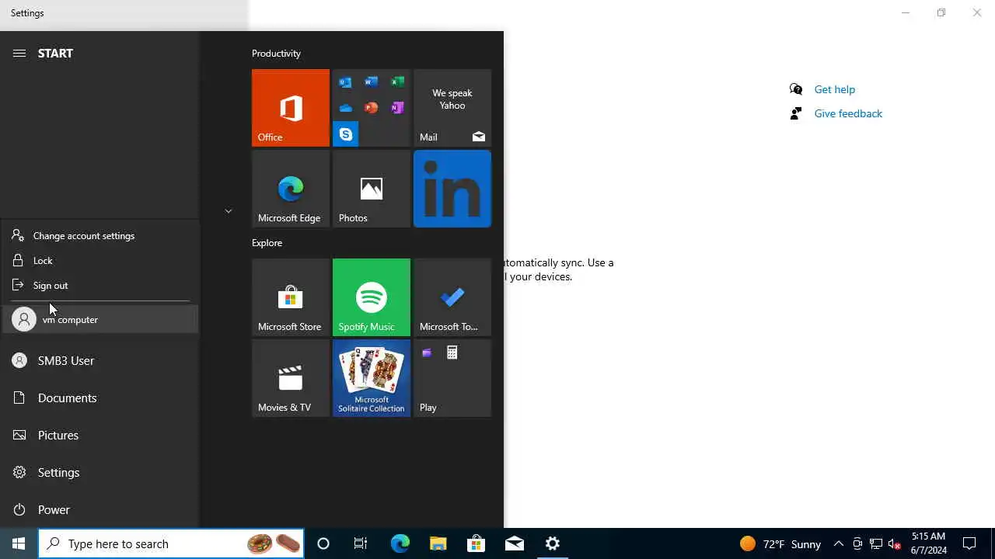995x559 pixels.
Task: Switch to Settings via taskbar gear
Action: click(x=553, y=543)
